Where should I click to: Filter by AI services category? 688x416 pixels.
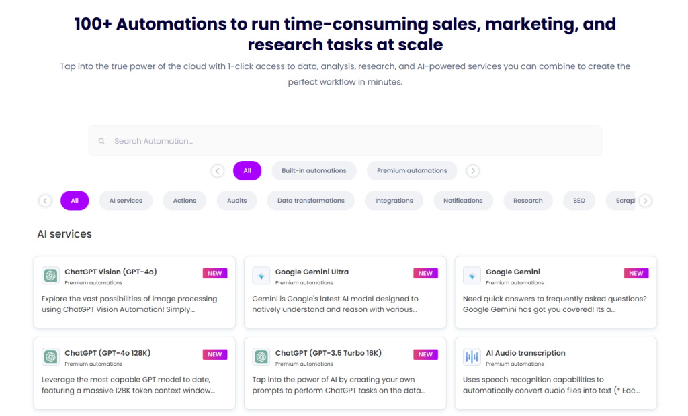126,201
